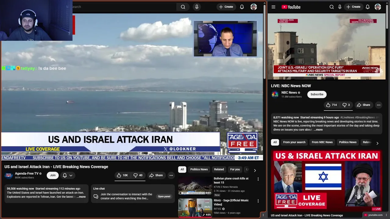This screenshot has height=219, width=390.
Task: Share the NBC News NOW stream
Action: tap(363, 105)
